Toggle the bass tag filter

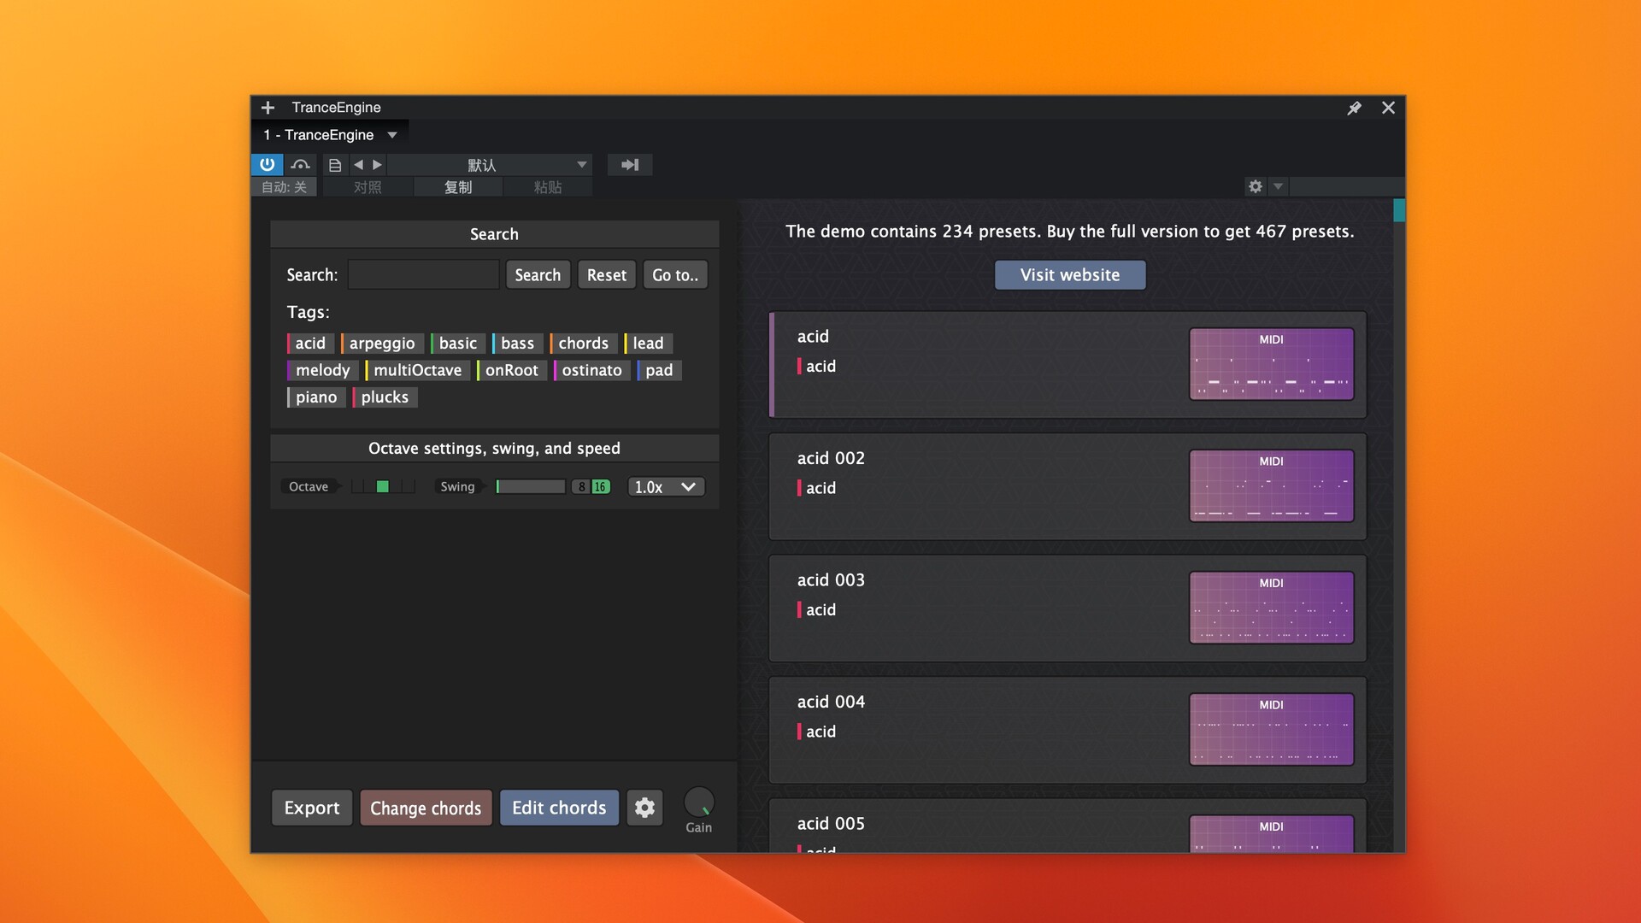point(517,344)
